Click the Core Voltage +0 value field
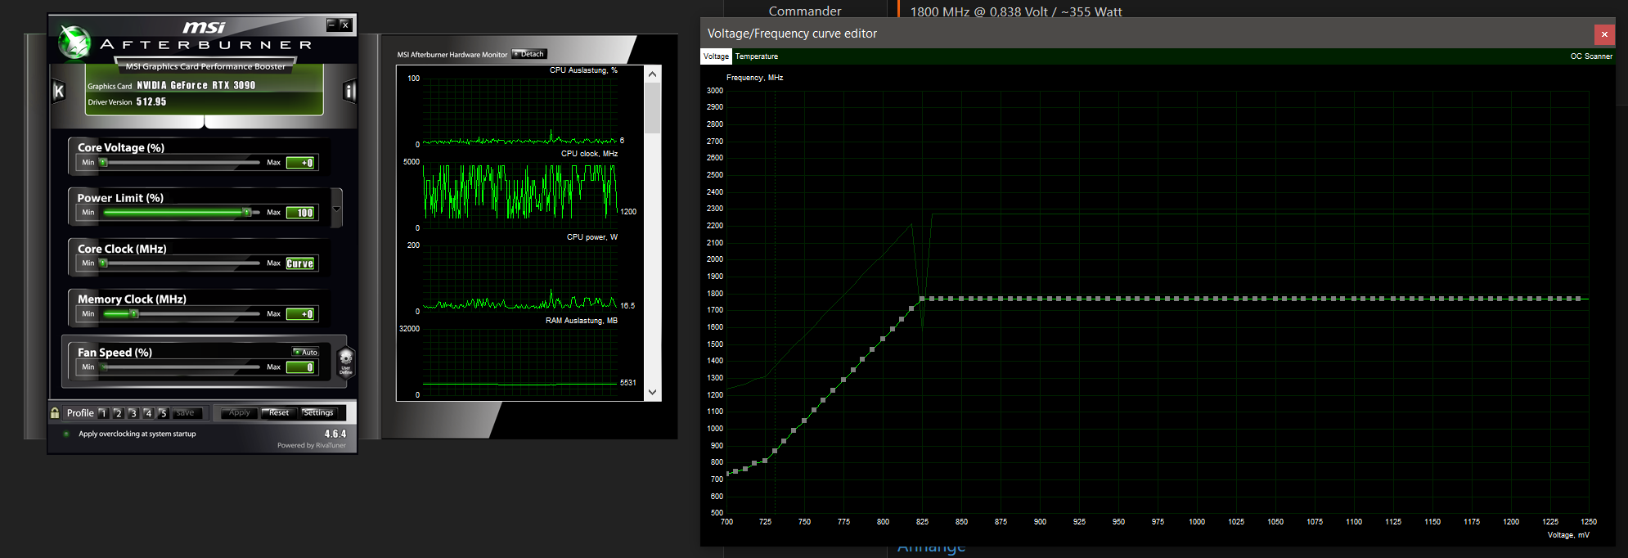The height and width of the screenshot is (558, 1628). click(x=301, y=163)
